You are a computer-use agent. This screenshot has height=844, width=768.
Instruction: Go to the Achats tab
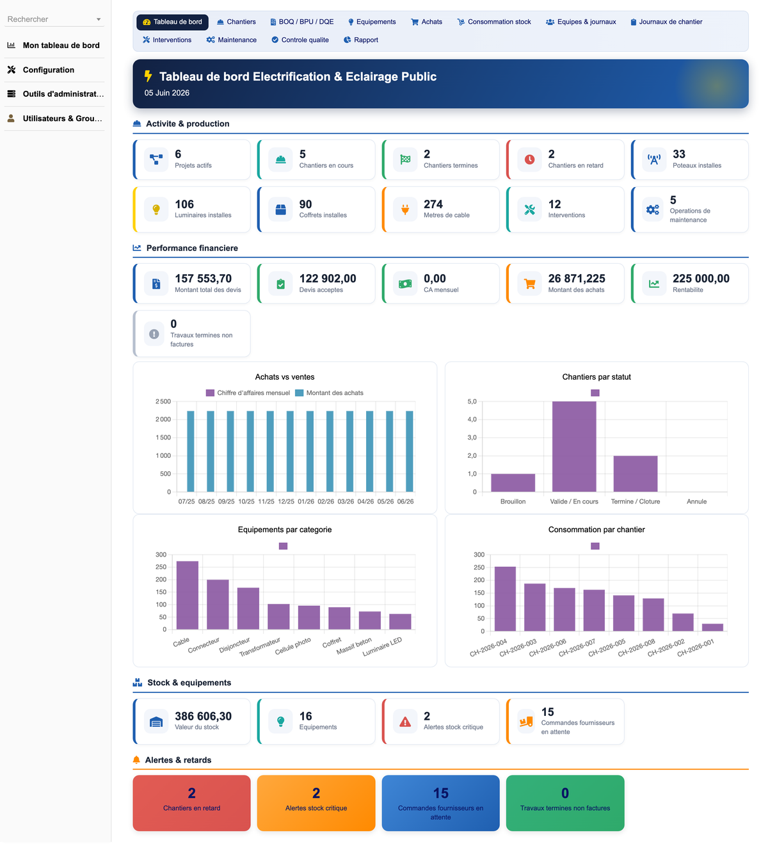pyautogui.click(x=426, y=22)
